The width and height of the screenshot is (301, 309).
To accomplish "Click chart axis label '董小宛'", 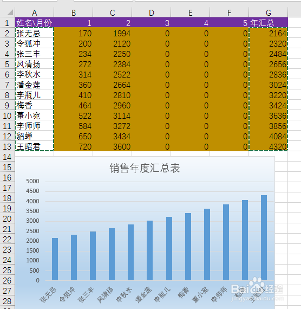I will pyautogui.click(x=200, y=294).
